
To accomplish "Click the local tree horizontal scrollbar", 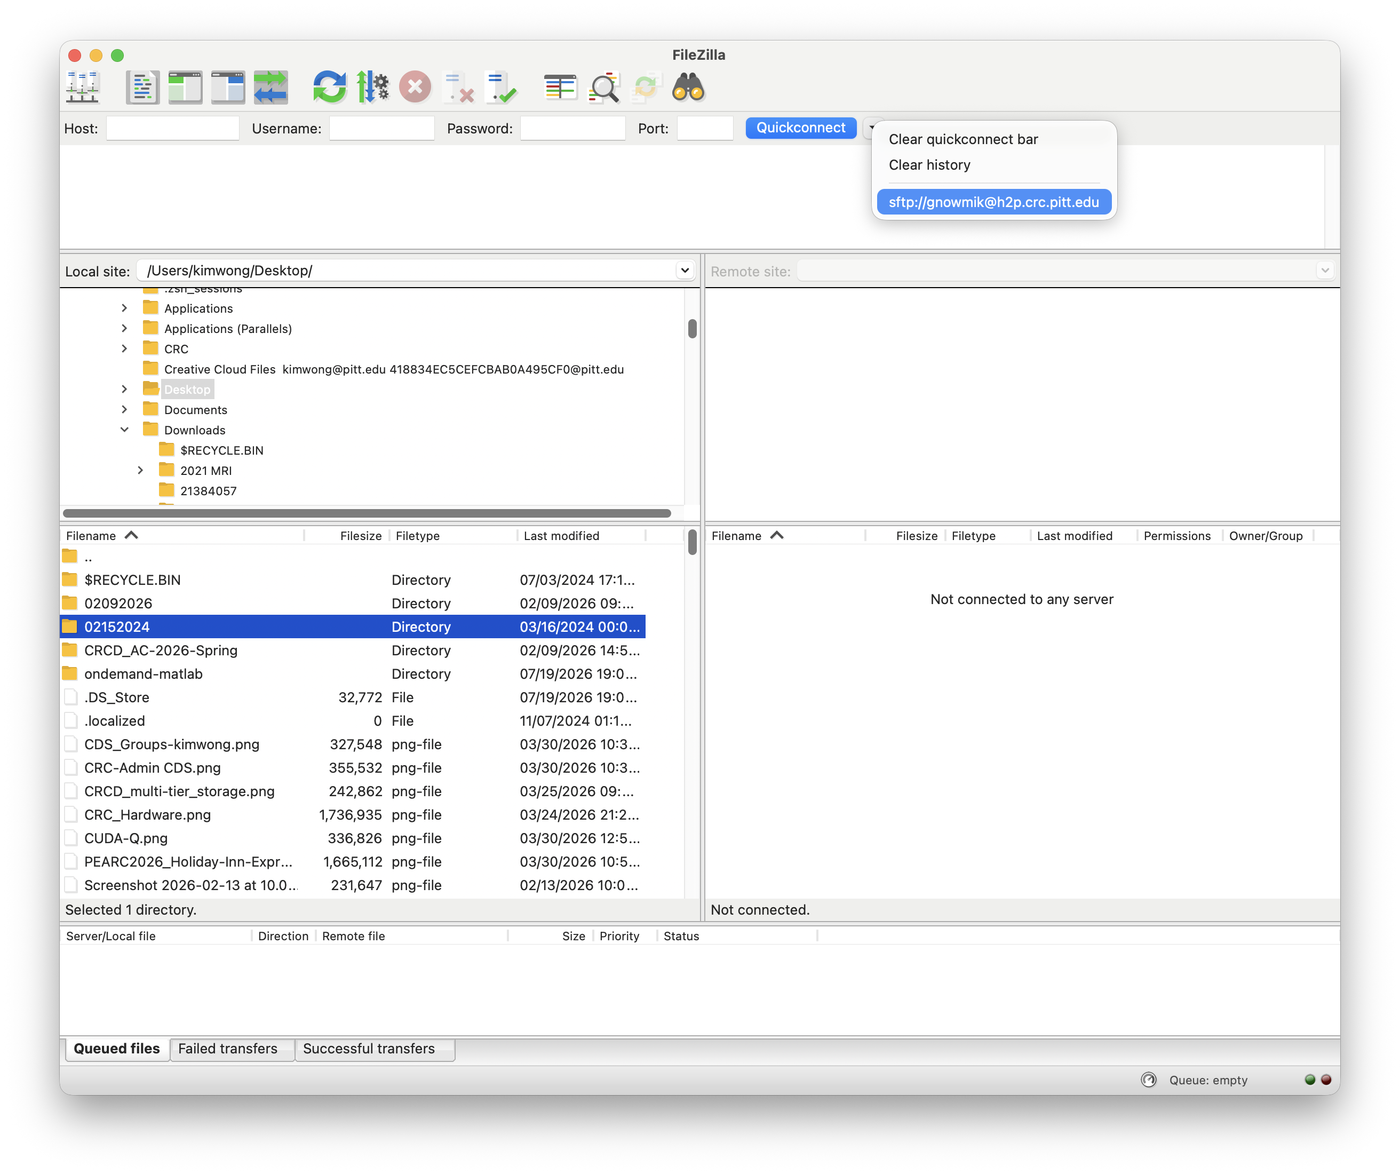I will tap(367, 513).
